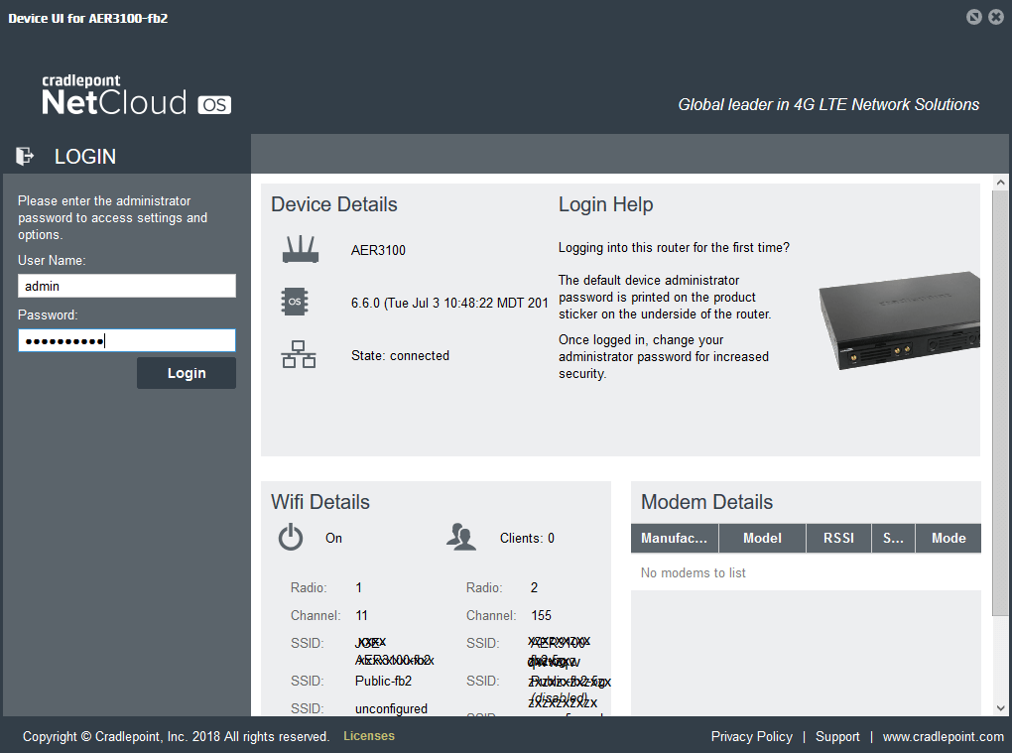This screenshot has height=753, width=1012.
Task: Sort by RSSI column header
Action: pyautogui.click(x=838, y=538)
